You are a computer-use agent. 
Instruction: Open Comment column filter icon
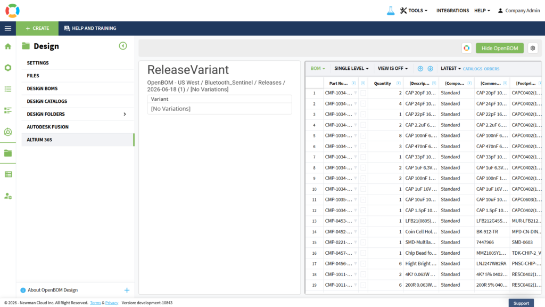[x=505, y=83]
